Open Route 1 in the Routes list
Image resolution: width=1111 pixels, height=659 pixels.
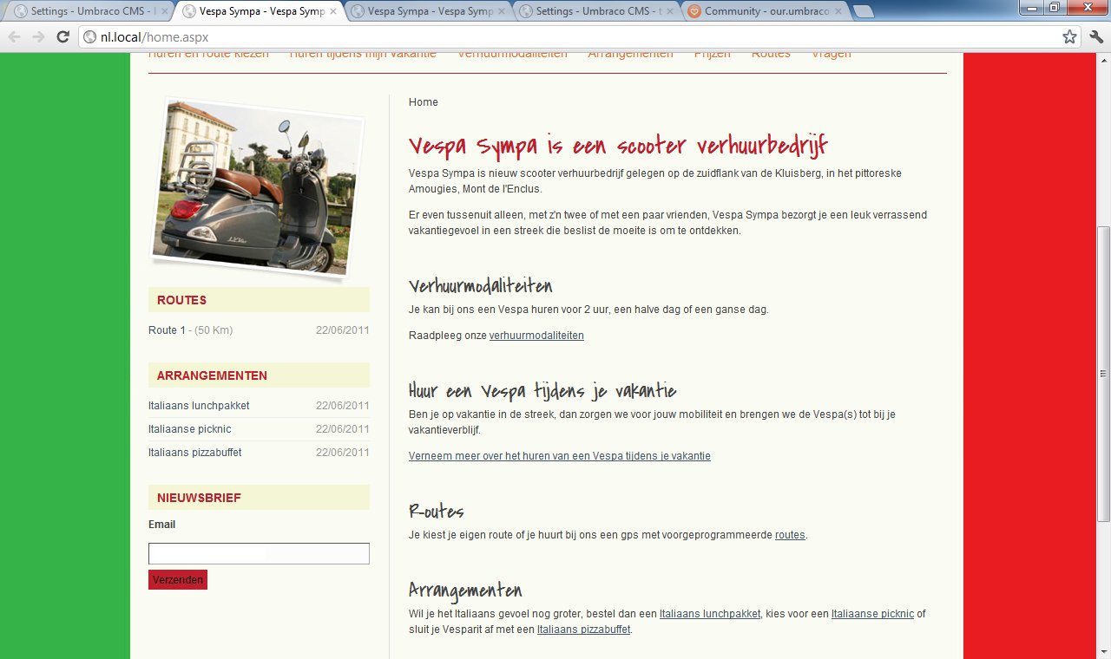(167, 330)
